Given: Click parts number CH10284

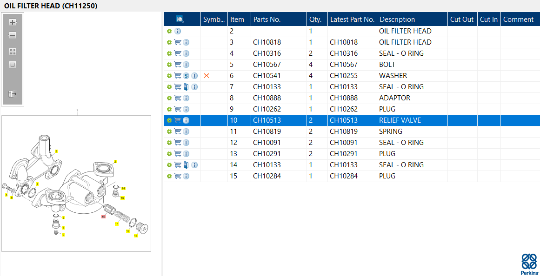Looking at the screenshot, I should coord(267,176).
